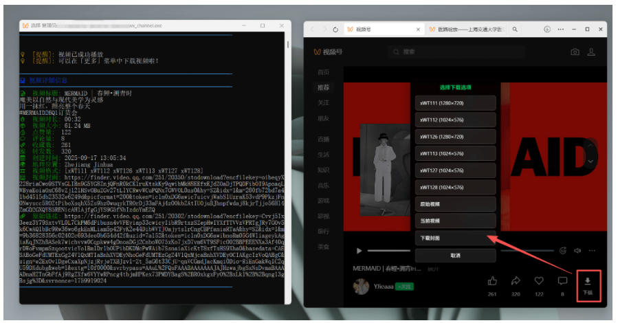Follow YJicaaa with green 关注 button

(404, 287)
